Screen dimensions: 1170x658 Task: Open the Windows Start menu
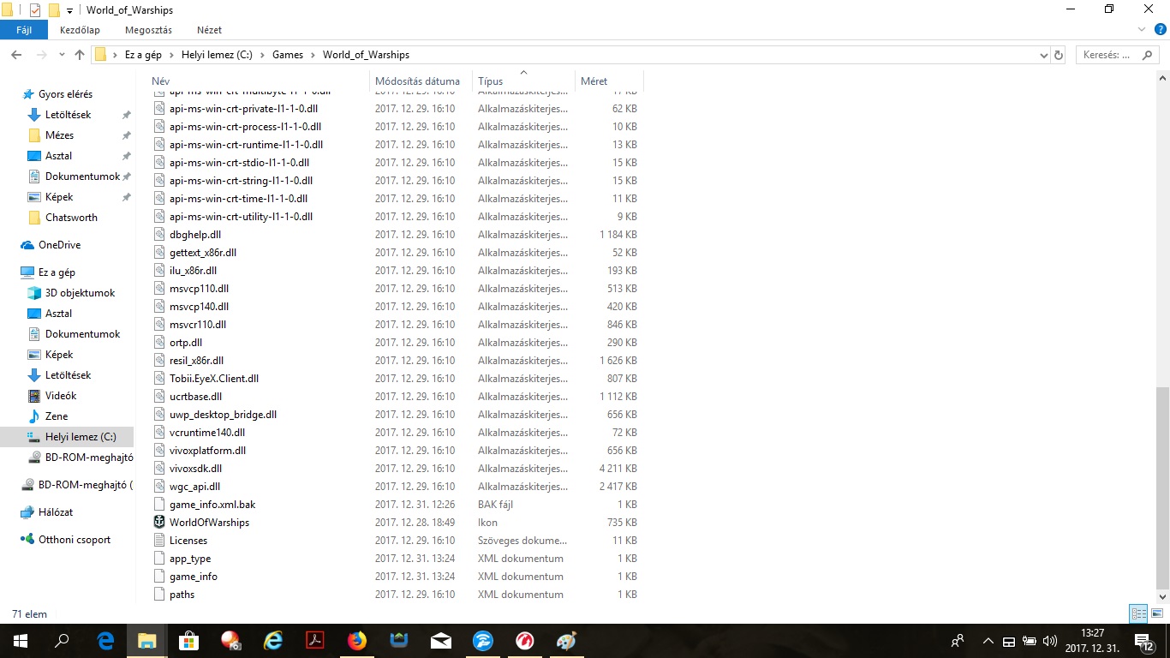click(x=21, y=641)
